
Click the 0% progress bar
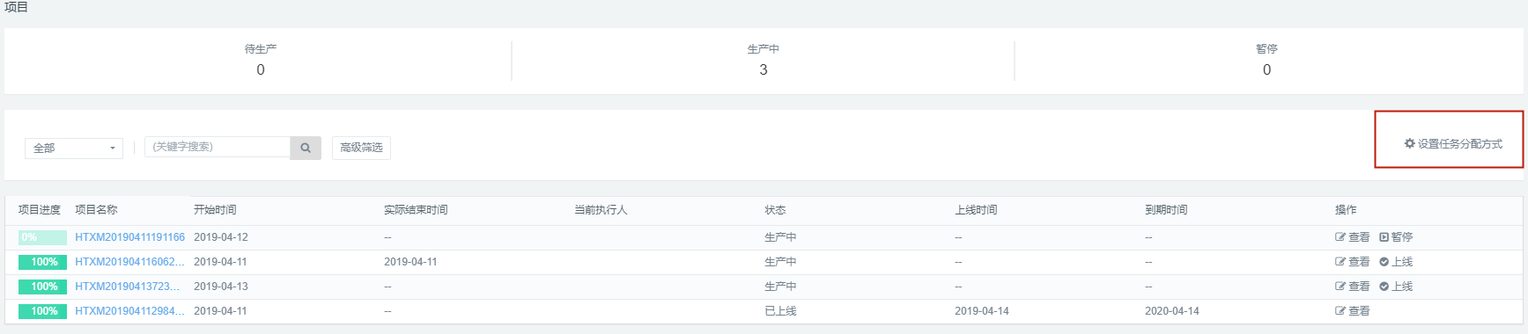(42, 237)
